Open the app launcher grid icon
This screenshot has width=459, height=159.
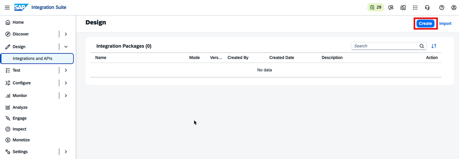tap(415, 7)
